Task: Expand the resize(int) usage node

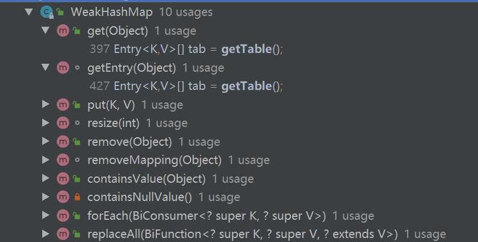Action: point(46,123)
